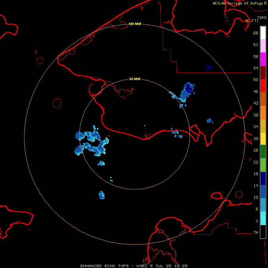Image resolution: width=268 pixels, height=268 pixels.
Task: Click the dark green swatch between 30 and 26
Action: tap(263, 152)
